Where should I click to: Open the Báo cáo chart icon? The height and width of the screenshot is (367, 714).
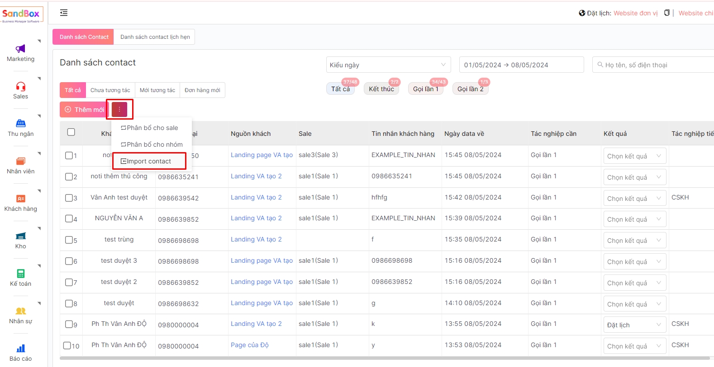tap(20, 348)
